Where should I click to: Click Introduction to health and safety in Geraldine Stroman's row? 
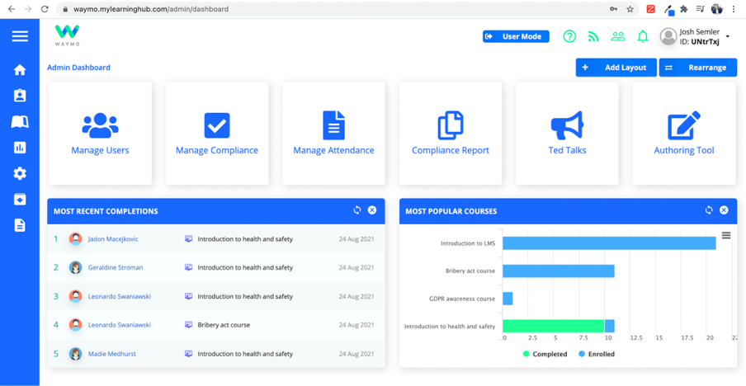point(245,267)
